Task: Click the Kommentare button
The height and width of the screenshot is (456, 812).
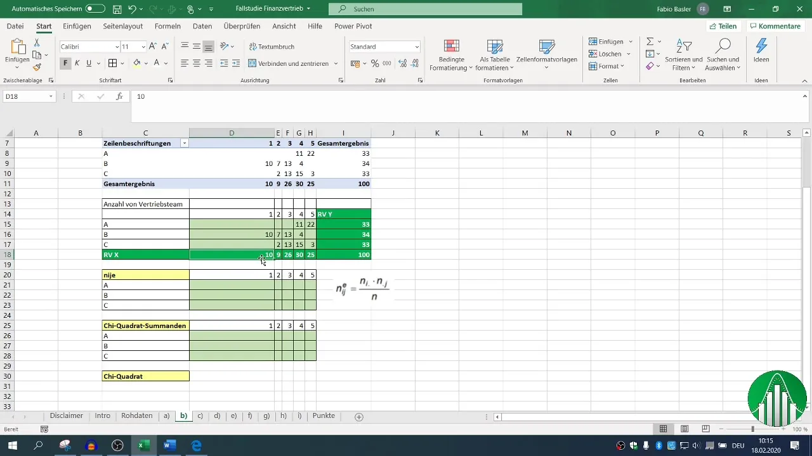Action: point(774,27)
